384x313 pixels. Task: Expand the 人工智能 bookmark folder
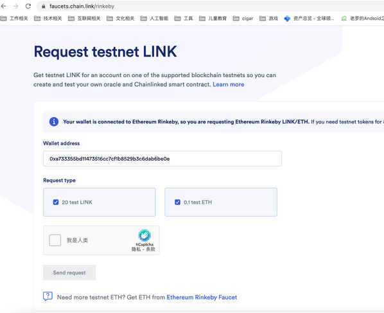click(154, 19)
